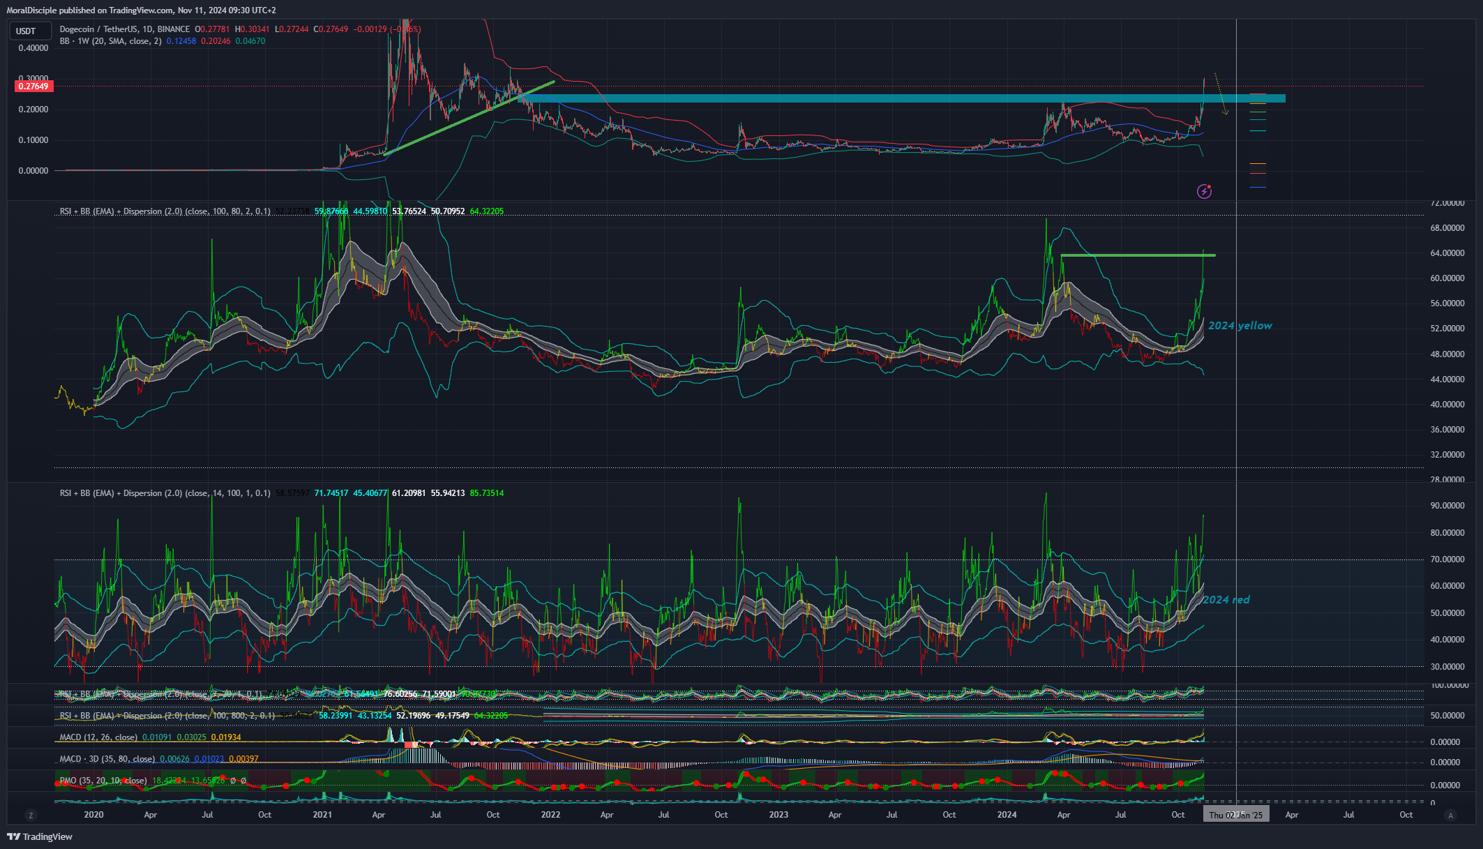Viewport: 1483px width, 849px height.
Task: Click the 90.00000 RSI axis label
Action: click(x=1447, y=506)
